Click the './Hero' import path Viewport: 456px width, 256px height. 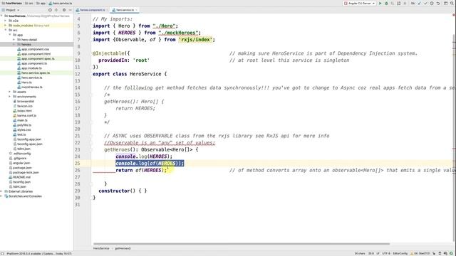(x=165, y=26)
